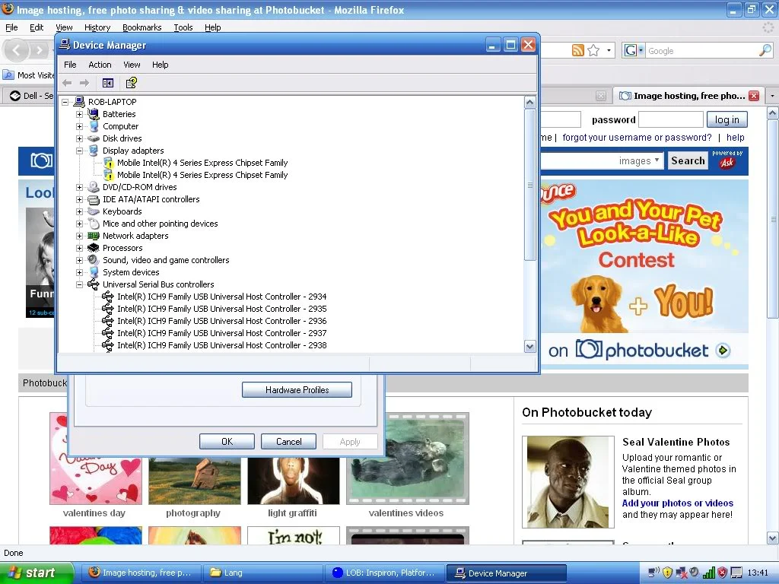This screenshot has width=779, height=584.
Task: Select first Mobile Intel 4 Series warning icon
Action: pos(108,163)
